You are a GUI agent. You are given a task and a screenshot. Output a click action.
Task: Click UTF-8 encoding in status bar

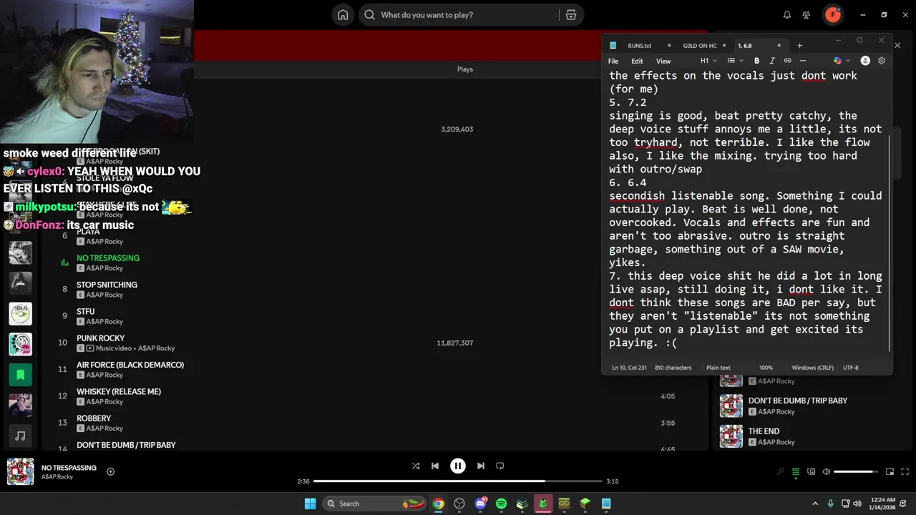pos(850,368)
